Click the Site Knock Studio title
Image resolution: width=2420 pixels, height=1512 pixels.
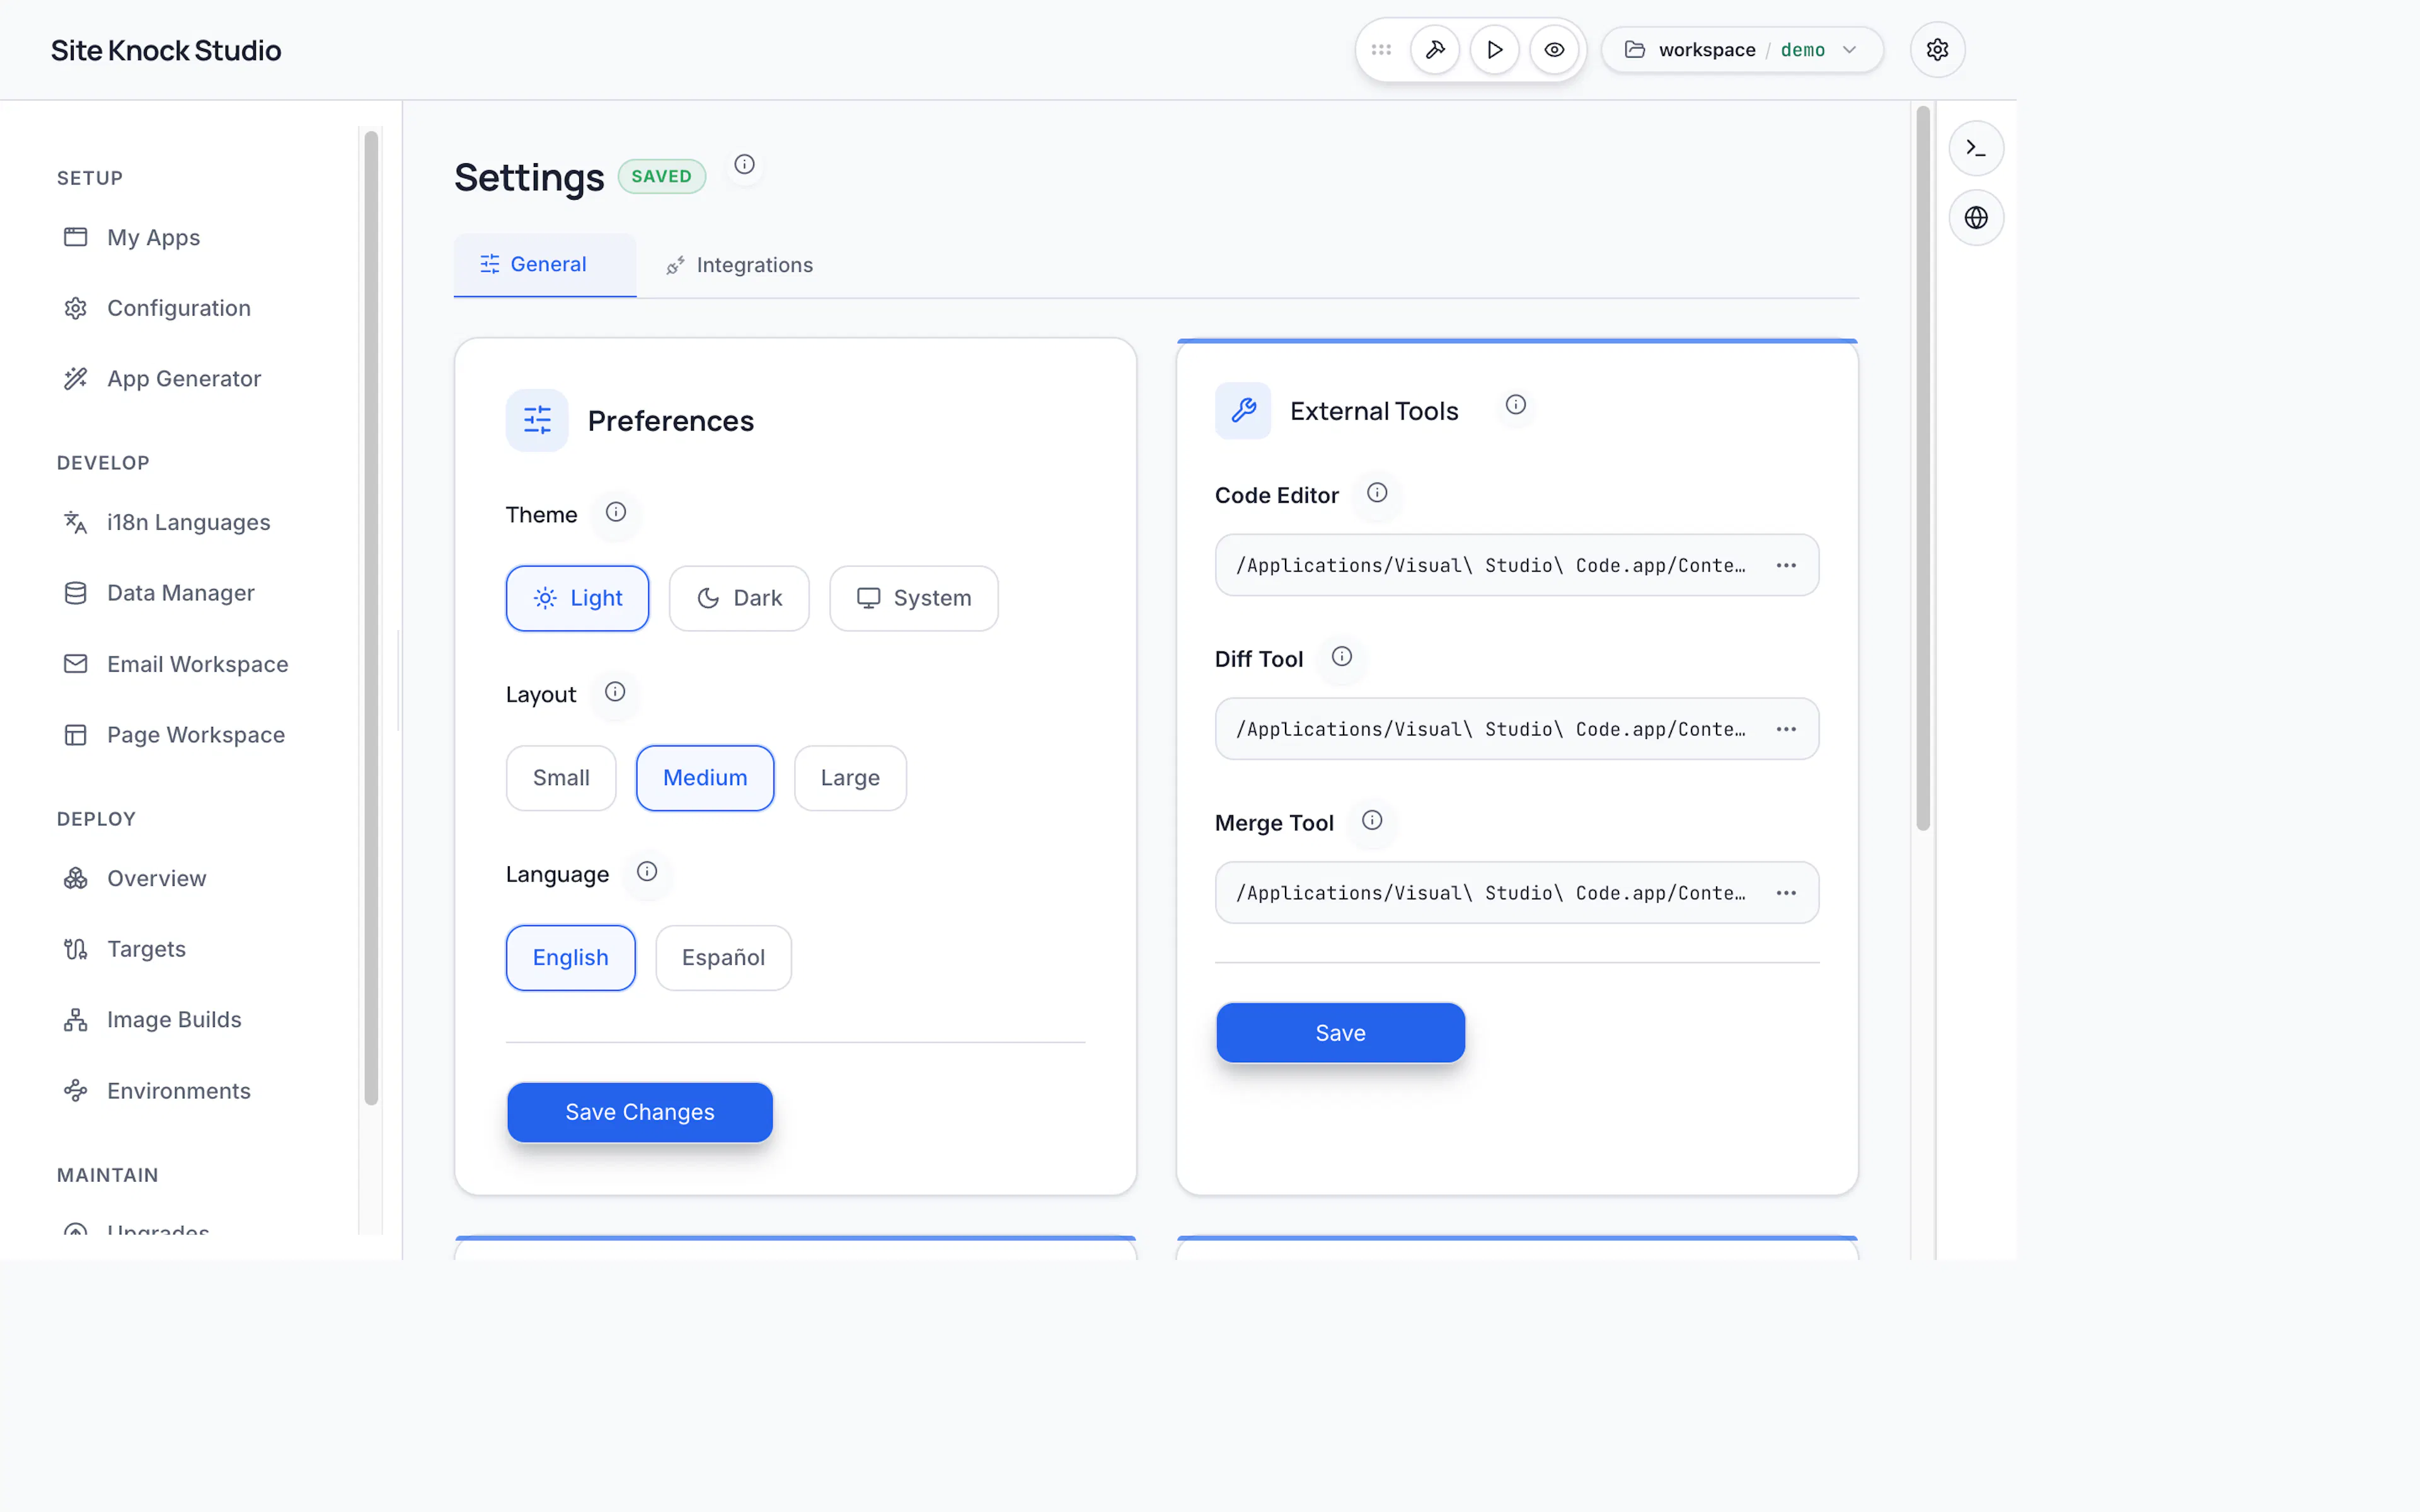tap(166, 51)
